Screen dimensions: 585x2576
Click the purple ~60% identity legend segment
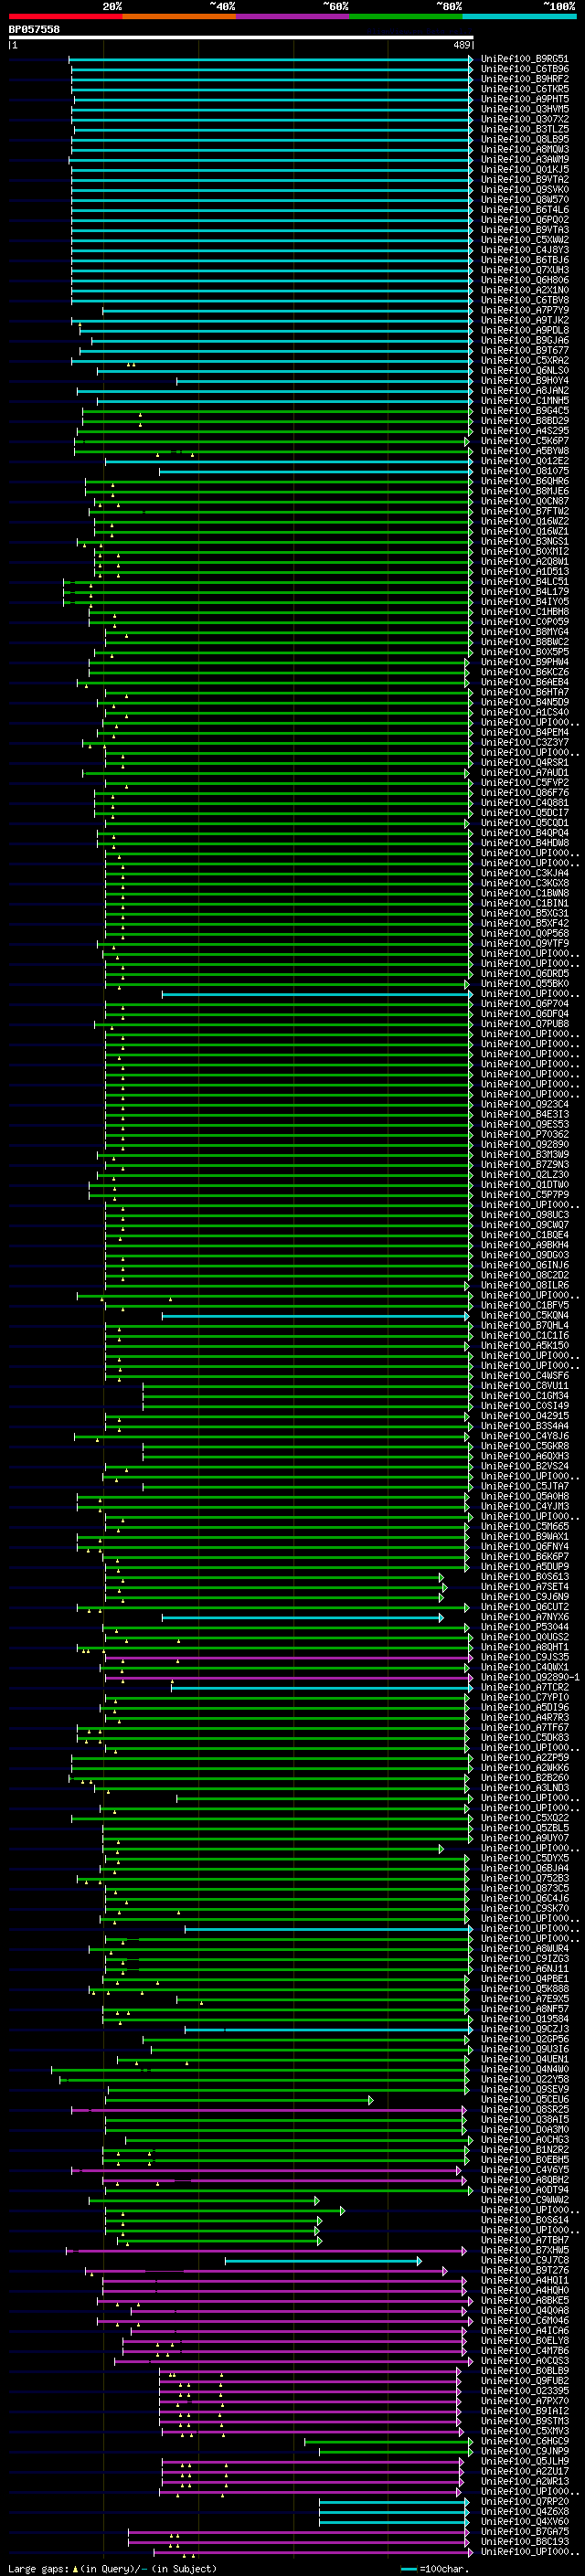[292, 16]
